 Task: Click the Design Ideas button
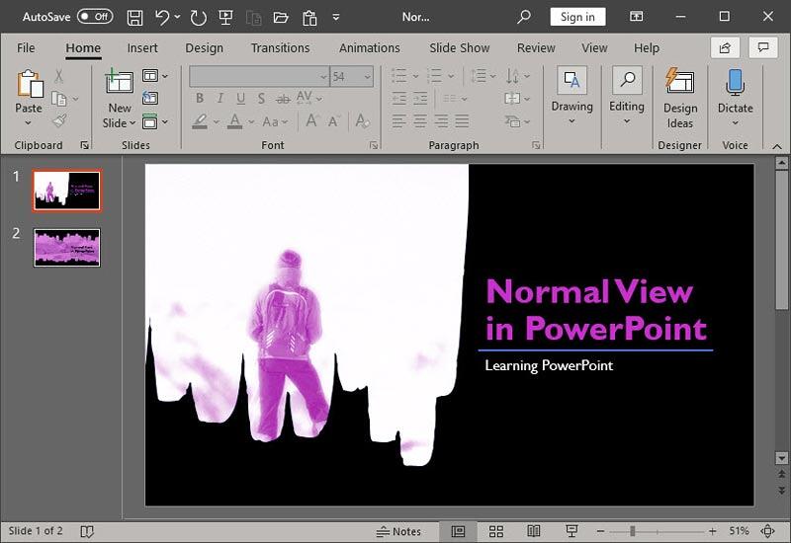(x=680, y=98)
